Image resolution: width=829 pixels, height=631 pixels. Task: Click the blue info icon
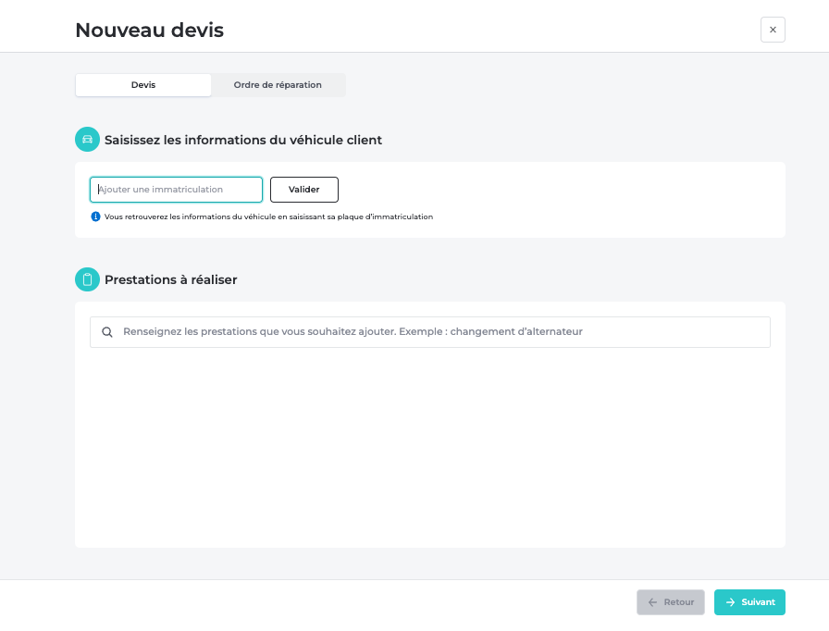coord(95,217)
